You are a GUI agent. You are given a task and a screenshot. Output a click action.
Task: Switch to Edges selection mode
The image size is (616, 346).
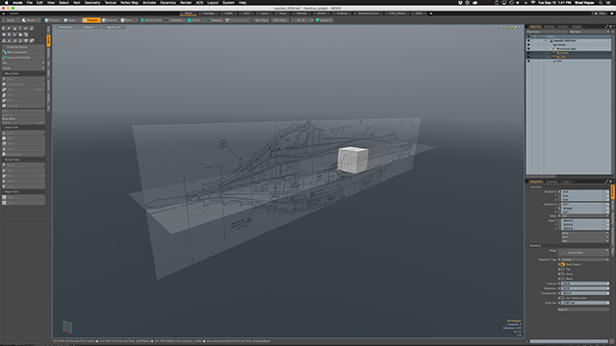click(70, 20)
